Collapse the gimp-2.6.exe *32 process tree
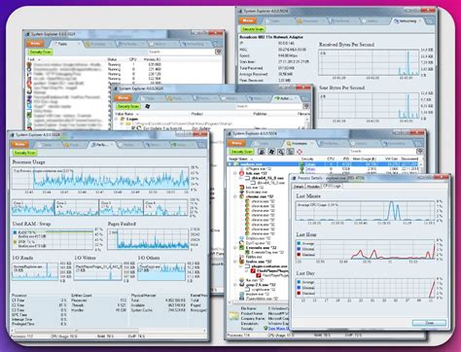Image resolution: width=461 pixels, height=352 pixels. coord(235,285)
